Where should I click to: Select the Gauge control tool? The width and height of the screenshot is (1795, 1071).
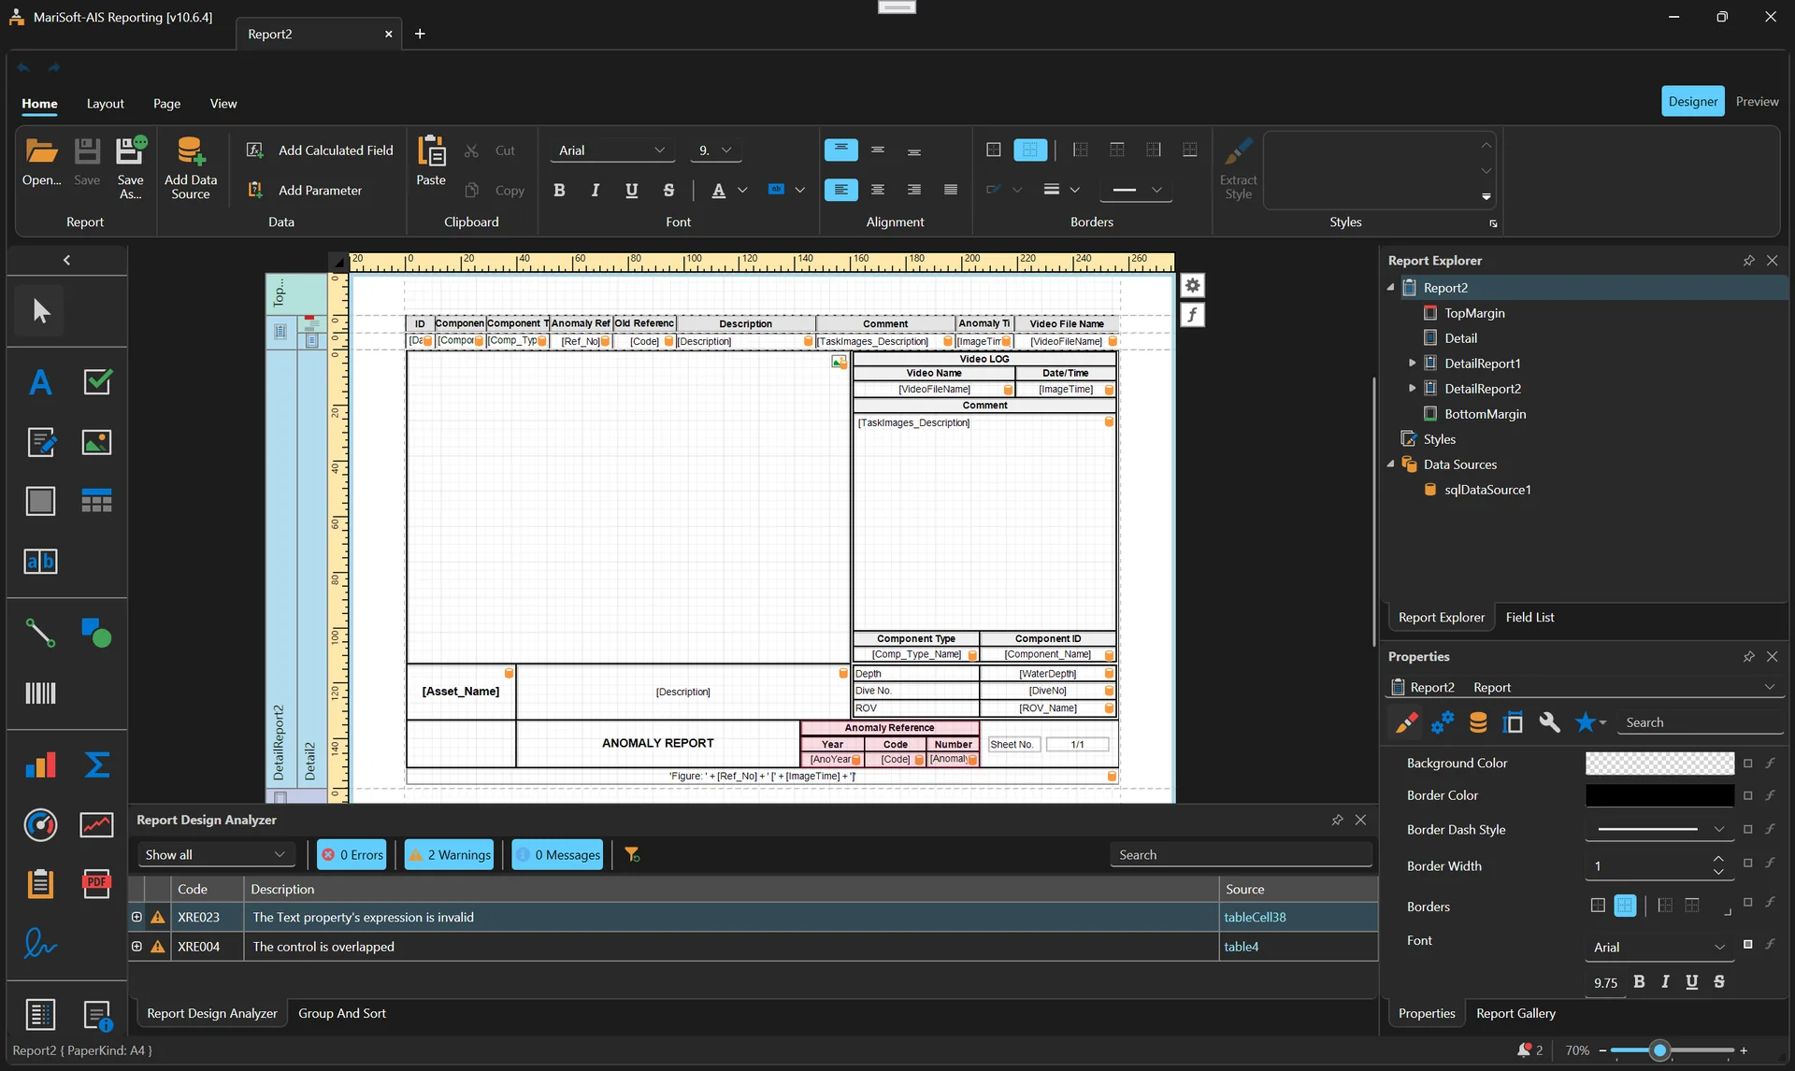coord(40,825)
